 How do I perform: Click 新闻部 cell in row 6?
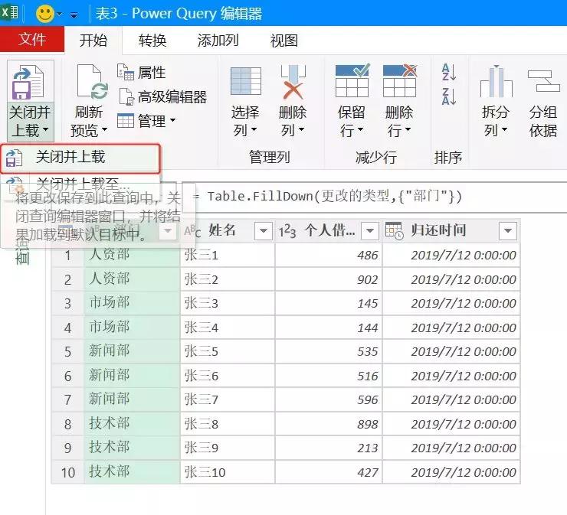click(x=132, y=376)
